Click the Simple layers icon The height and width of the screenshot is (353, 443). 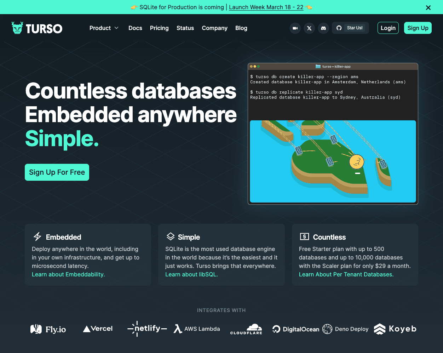pos(171,237)
